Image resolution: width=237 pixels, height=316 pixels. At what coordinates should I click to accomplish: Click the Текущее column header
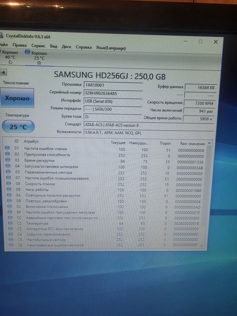118,143
